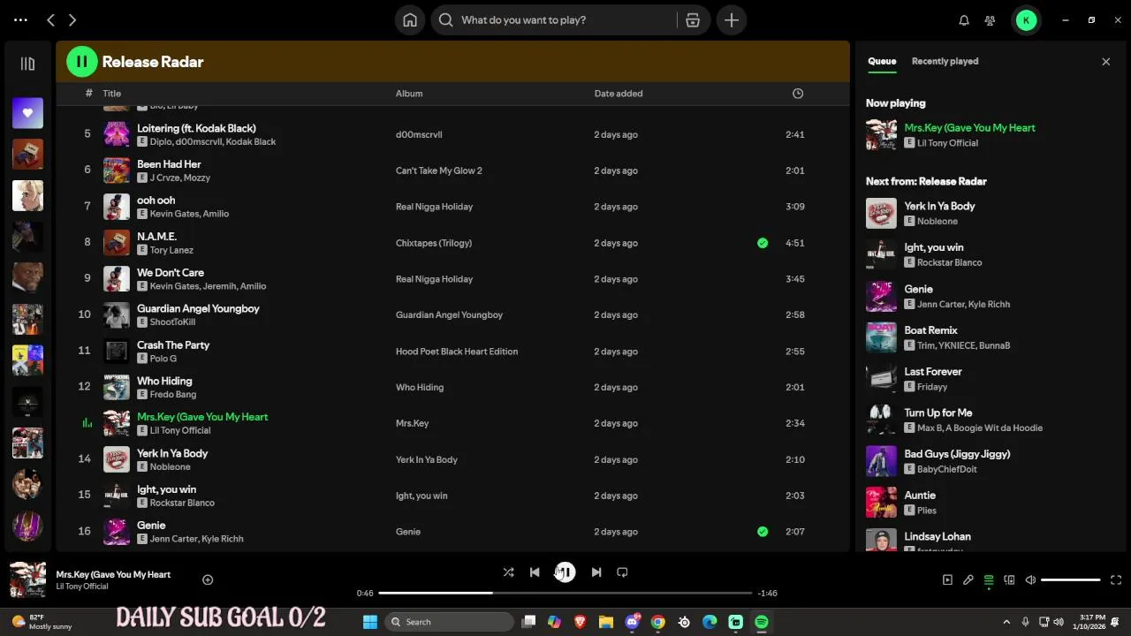Select the Queue tab
This screenshot has width=1131, height=636.
tap(882, 61)
